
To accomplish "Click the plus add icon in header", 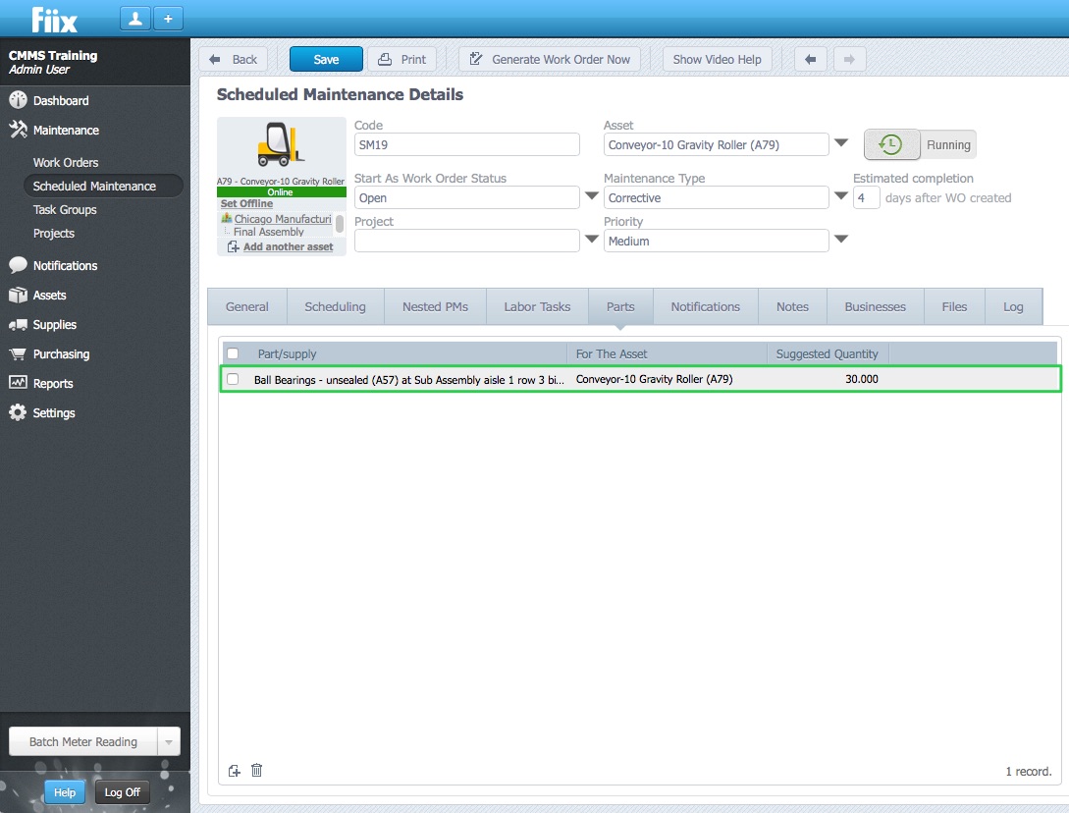I will [168, 19].
